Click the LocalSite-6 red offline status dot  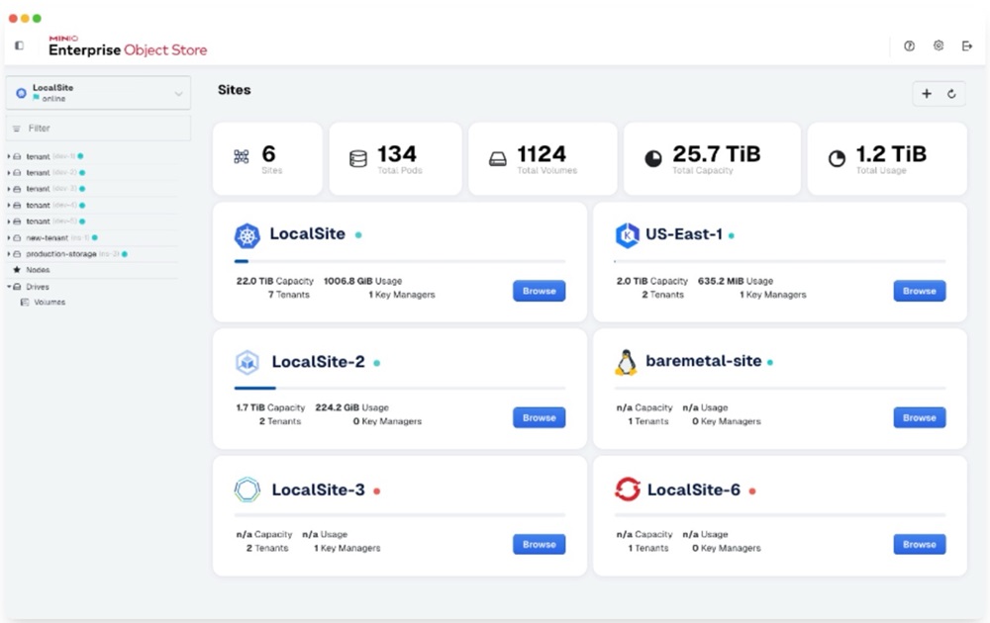(x=752, y=490)
